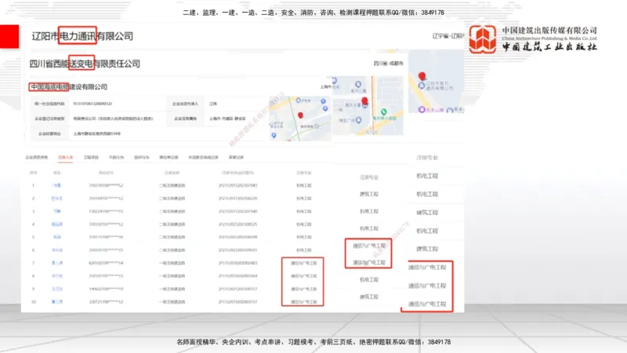Open the 不良行为 tab
Viewport: 627px width, 353px height.
(x=116, y=158)
